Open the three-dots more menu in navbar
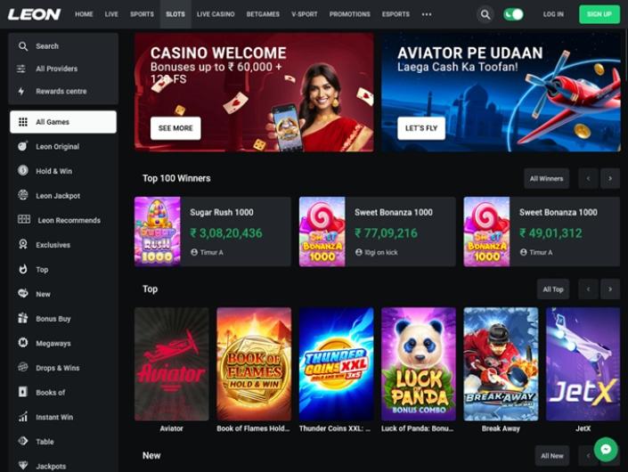 [427, 14]
